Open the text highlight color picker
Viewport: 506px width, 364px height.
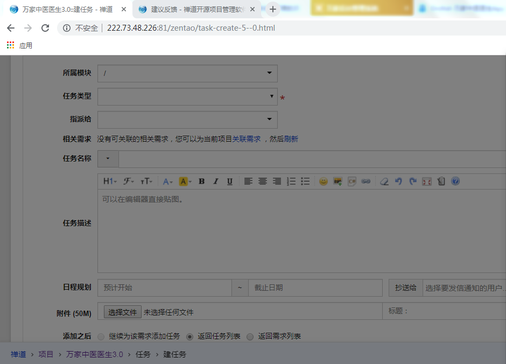[185, 181]
